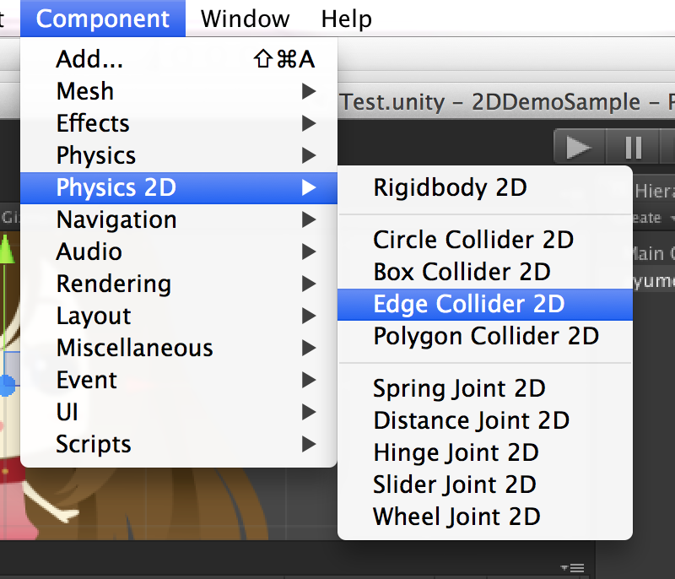
Task: Click the green Y-axis gizmo arrow
Action: tap(7, 250)
